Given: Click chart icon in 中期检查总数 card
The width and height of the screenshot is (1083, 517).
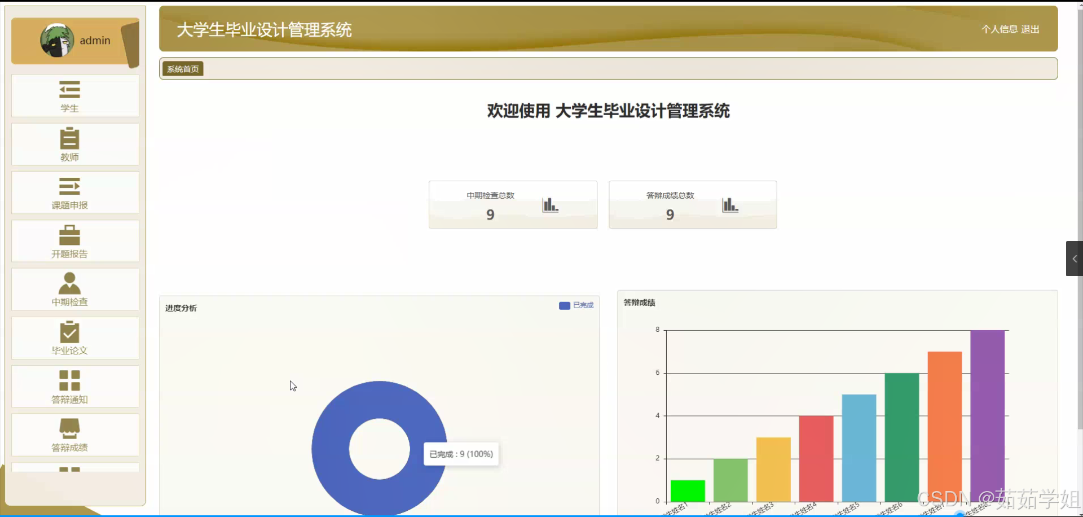Looking at the screenshot, I should (550, 205).
